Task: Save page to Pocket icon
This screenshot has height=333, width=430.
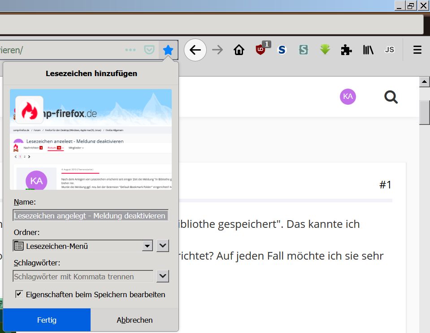Action: coord(149,50)
